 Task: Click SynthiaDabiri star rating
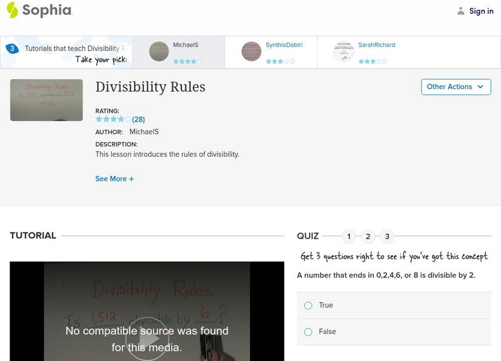[x=280, y=61]
